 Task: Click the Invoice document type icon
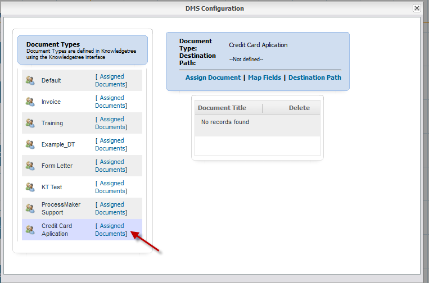click(30, 102)
